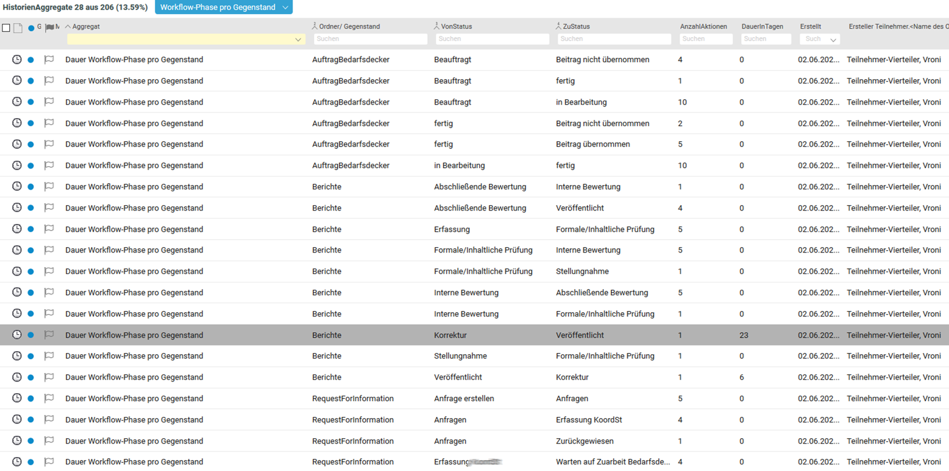The image size is (949, 471).
Task: Click the blue dot of the Beauftragt to Beitrag nicht übernommen row
Action: click(x=31, y=60)
